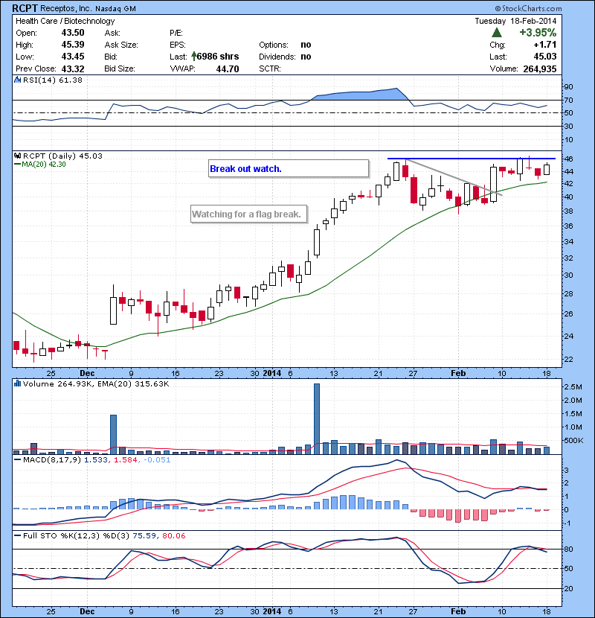The width and height of the screenshot is (595, 618).
Task: Click the 'Feb' label on price chart axis
Action: pyautogui.click(x=458, y=373)
